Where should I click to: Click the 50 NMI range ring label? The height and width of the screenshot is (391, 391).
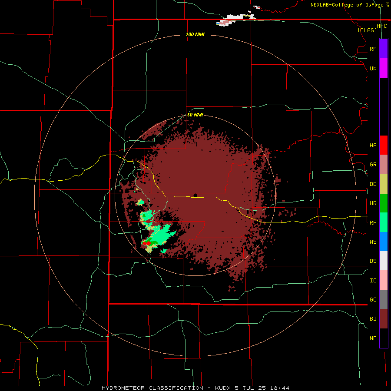(195, 115)
